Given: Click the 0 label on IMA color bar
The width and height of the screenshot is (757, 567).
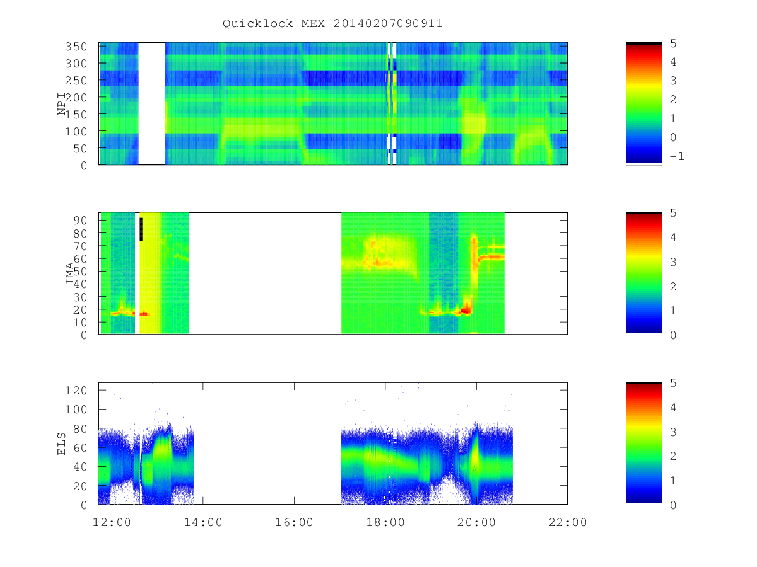Looking at the screenshot, I should point(673,335).
